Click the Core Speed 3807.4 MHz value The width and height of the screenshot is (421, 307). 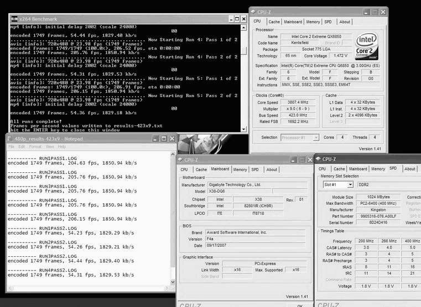298,102
